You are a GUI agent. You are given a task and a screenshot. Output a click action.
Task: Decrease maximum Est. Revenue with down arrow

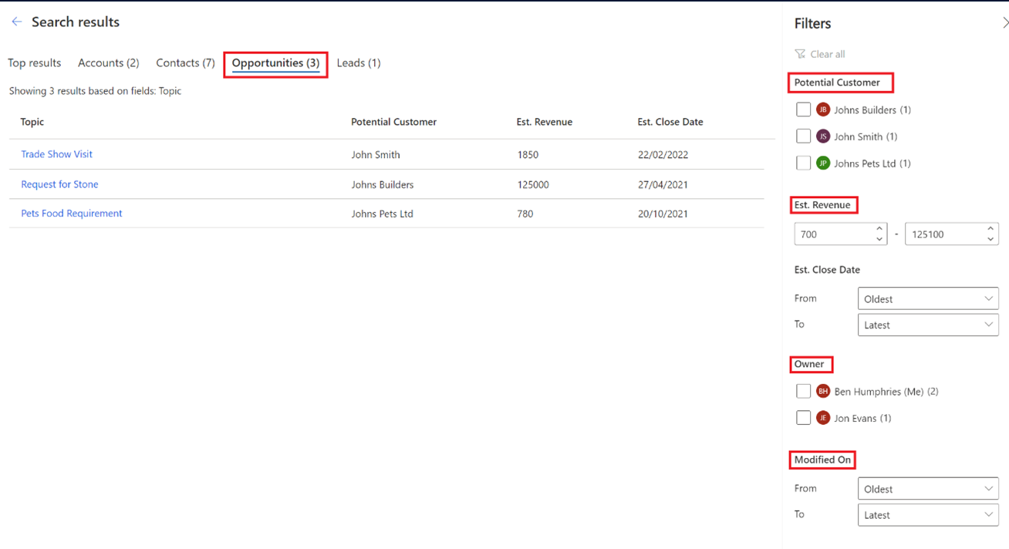[990, 239]
